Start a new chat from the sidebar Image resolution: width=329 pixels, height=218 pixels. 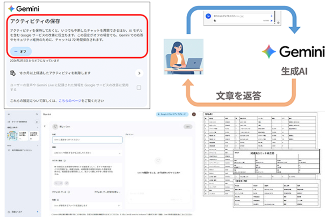click(x=18, y=122)
